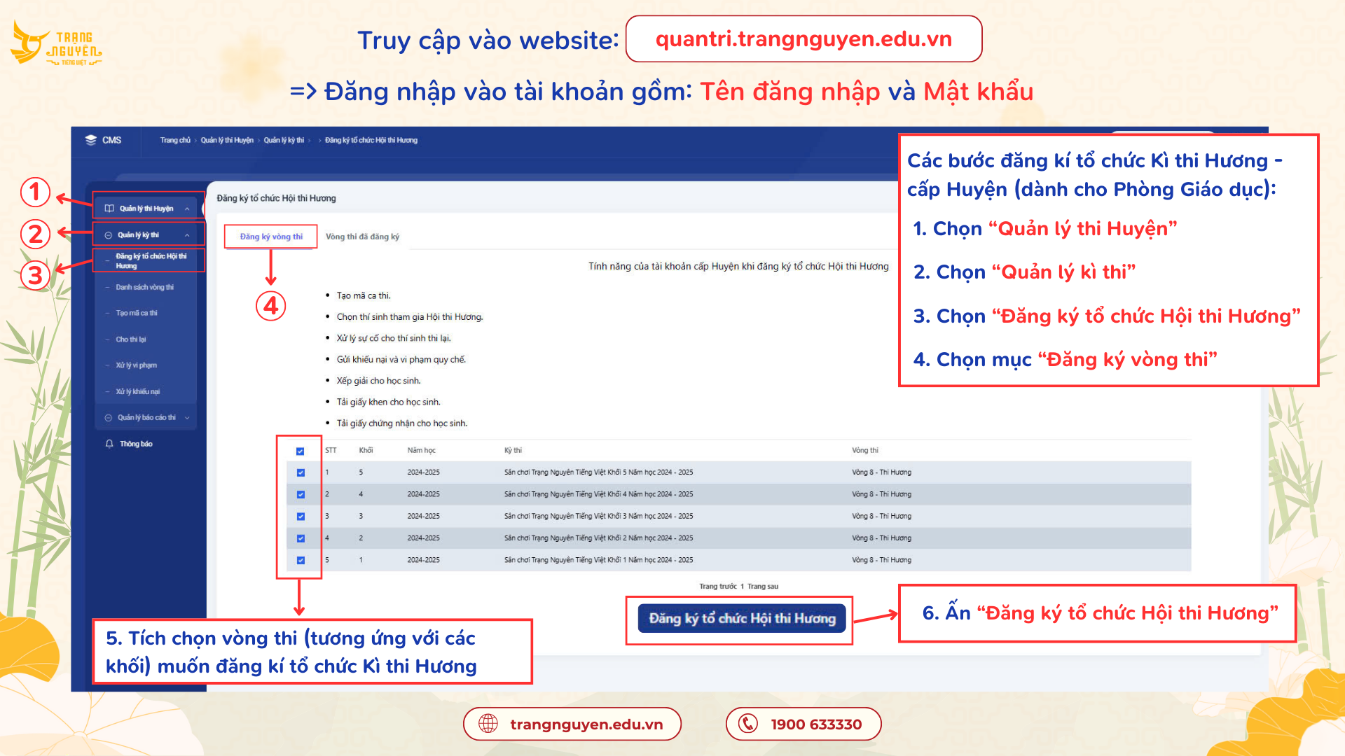
Task: Click the Quản lý thi Huyện breadcrumb link
Action: [227, 140]
